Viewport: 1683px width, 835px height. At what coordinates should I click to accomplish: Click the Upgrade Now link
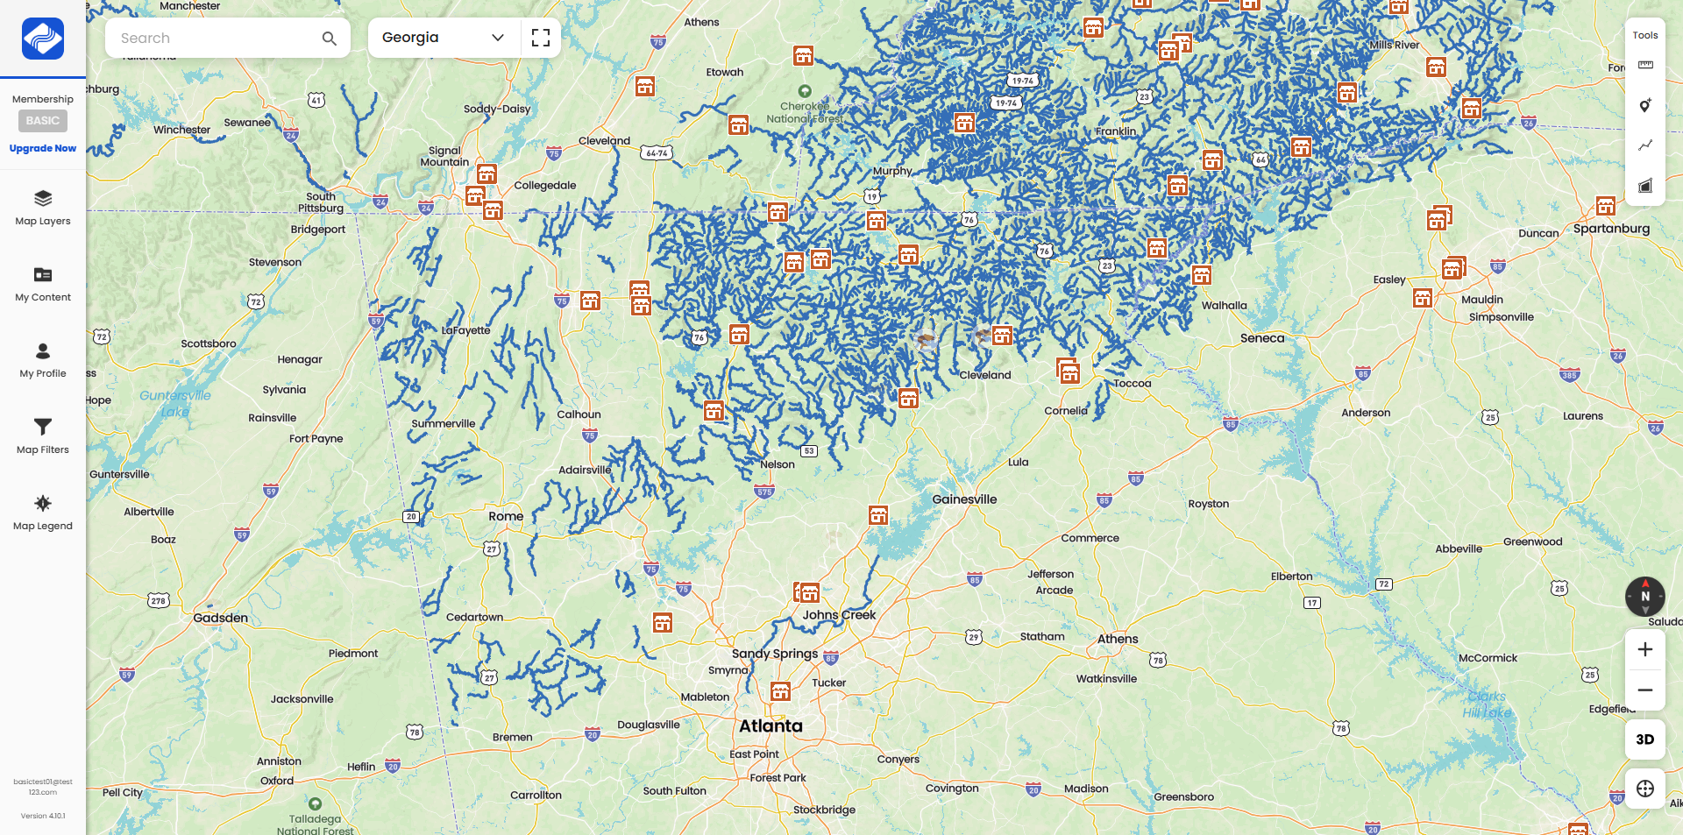(x=42, y=148)
